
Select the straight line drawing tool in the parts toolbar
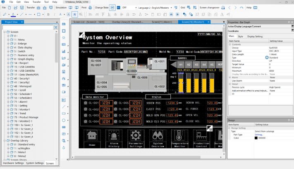(x=64, y=106)
